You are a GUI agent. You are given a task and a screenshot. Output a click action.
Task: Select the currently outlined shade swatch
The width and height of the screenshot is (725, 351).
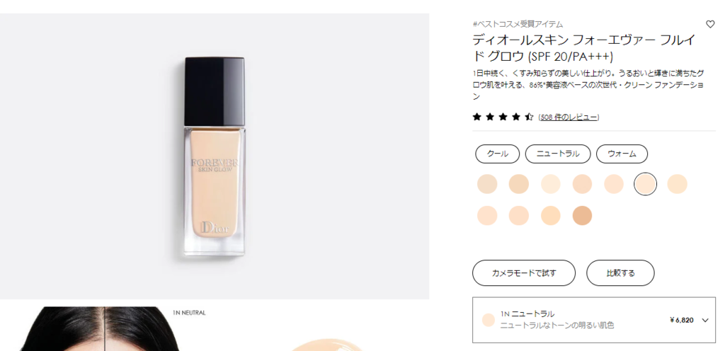tap(646, 184)
